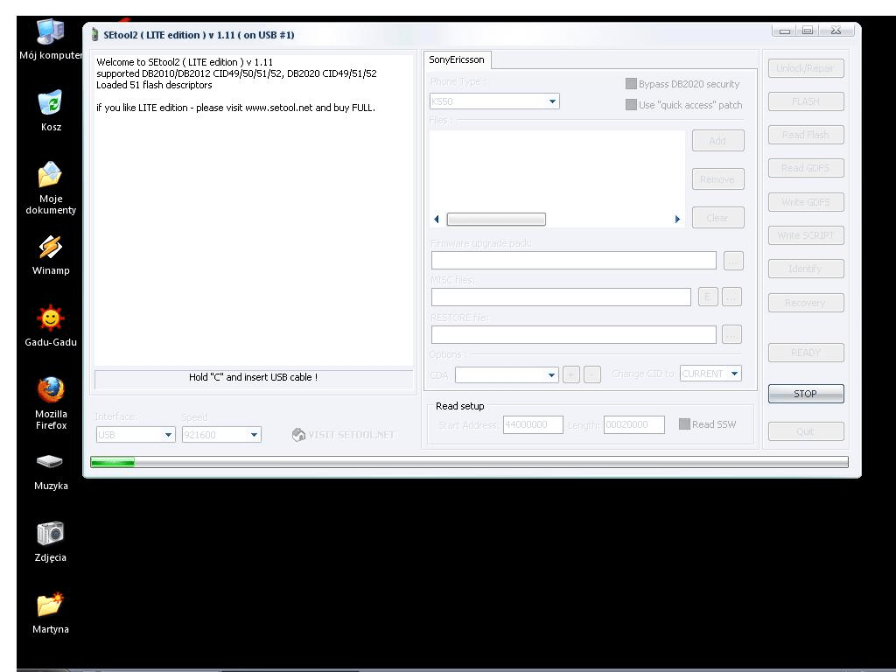Select the SonyEricsson tab
The height and width of the screenshot is (672, 896).
coord(458,60)
